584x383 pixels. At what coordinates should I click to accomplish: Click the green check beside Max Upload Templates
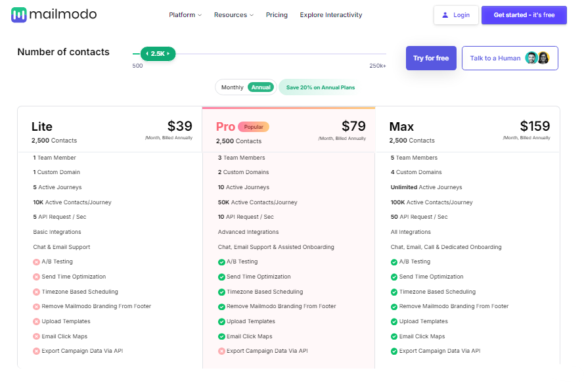click(394, 321)
